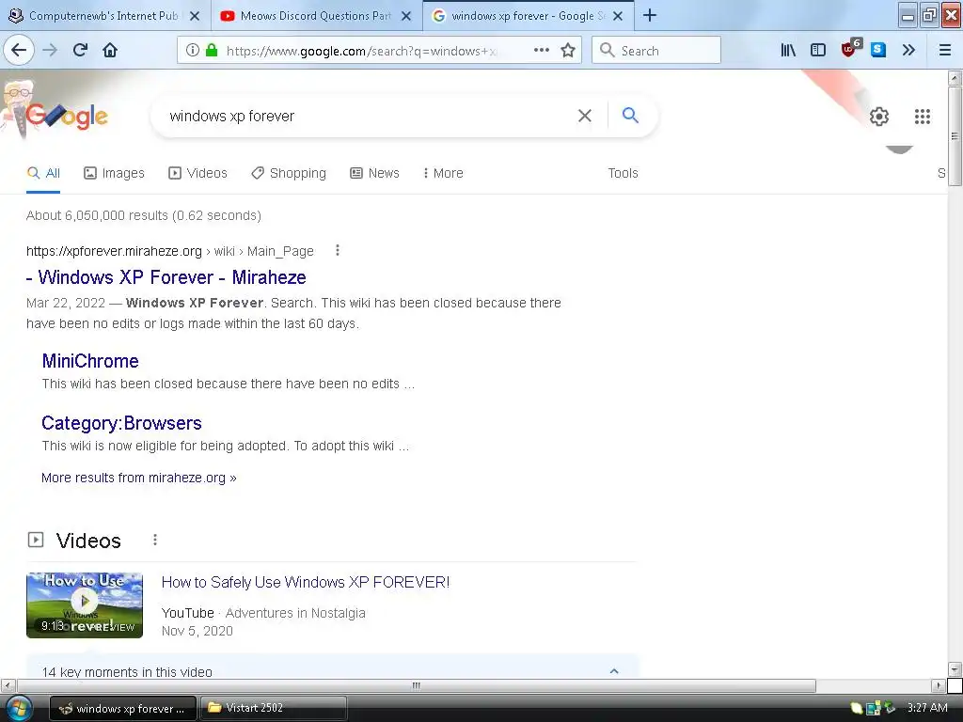Open page actions three-dot menu in address bar
Screen dimensions: 963x722
pos(541,50)
